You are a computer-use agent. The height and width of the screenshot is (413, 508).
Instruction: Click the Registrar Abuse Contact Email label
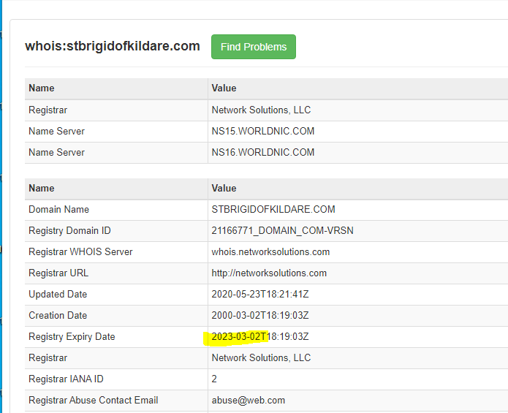(93, 401)
